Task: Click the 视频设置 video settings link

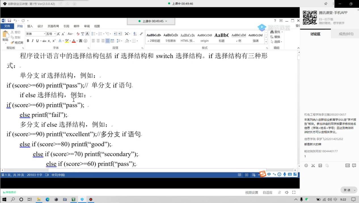Action: (x=252, y=193)
